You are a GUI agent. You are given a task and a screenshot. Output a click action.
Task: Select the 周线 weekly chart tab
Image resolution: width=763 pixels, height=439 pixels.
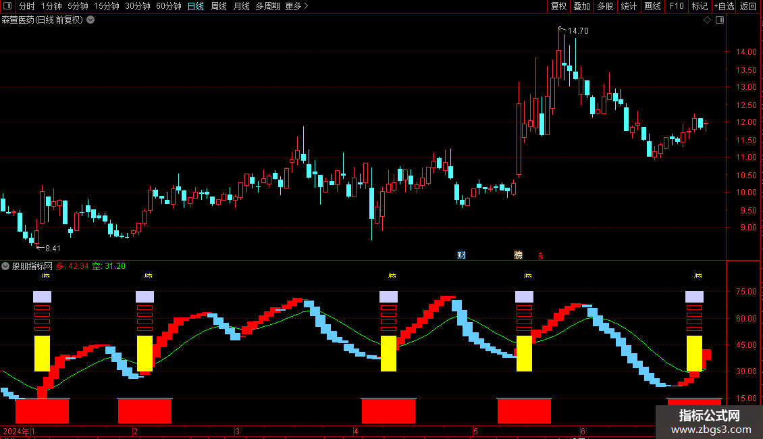tap(219, 6)
